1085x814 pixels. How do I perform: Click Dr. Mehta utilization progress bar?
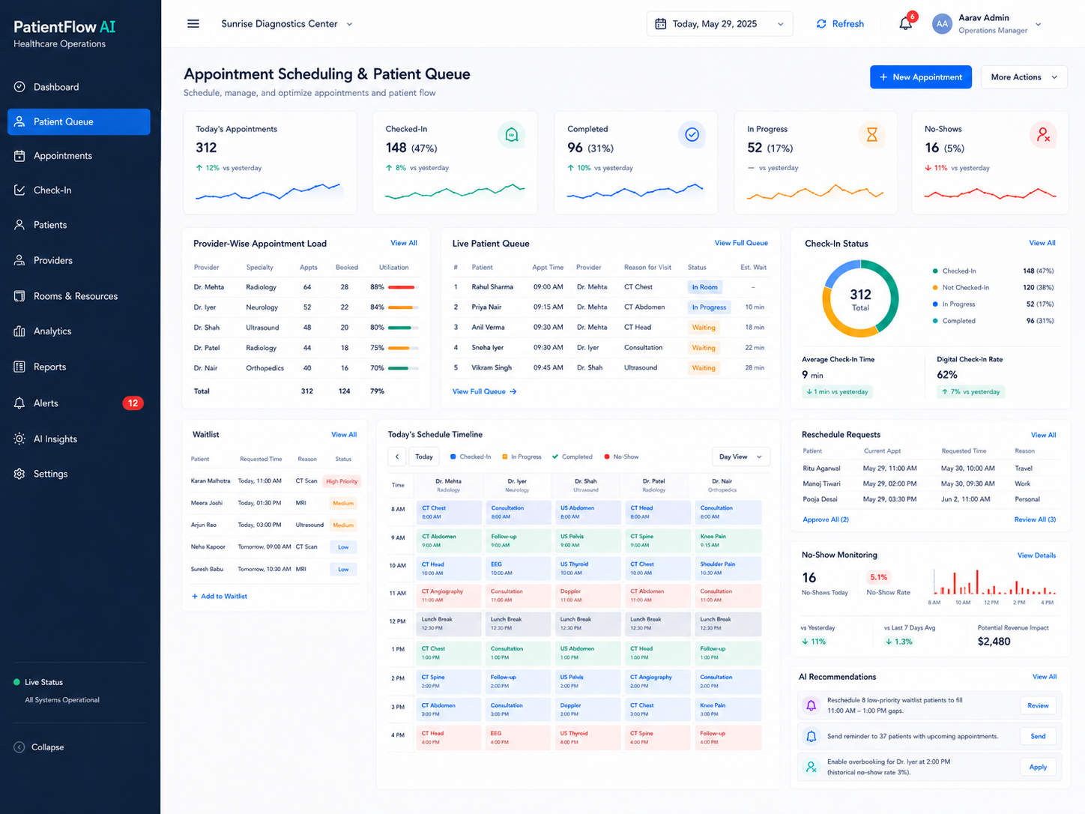[x=403, y=287]
